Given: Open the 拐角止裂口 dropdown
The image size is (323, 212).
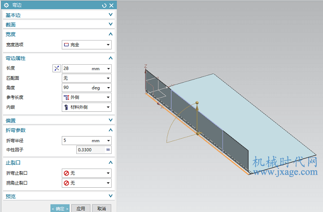Looking at the screenshot, I should point(87,183).
